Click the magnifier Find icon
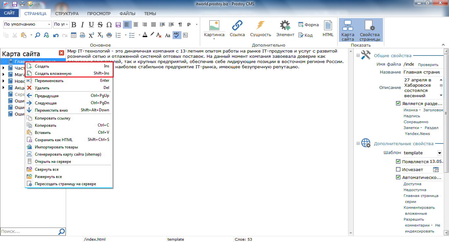This screenshot has height=242, width=449. [x=37, y=35]
